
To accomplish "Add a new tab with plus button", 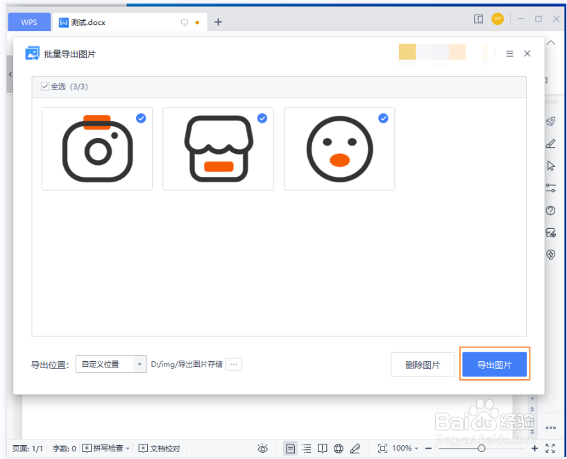I will point(218,22).
